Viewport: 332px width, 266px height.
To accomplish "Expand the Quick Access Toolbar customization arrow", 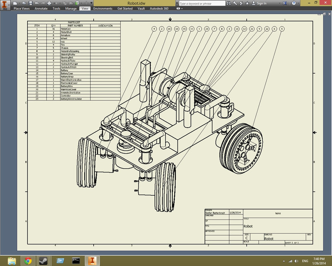I will 91,3.
